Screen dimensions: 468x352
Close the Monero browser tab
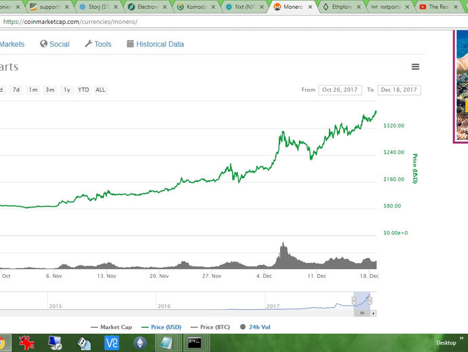click(310, 7)
